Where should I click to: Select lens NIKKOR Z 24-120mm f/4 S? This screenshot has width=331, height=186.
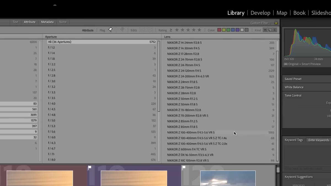tap(220, 71)
